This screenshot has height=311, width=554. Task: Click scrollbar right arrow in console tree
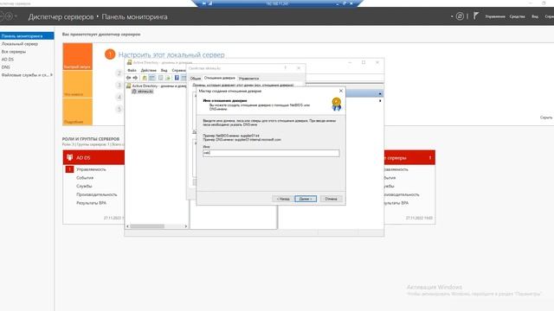186,226
